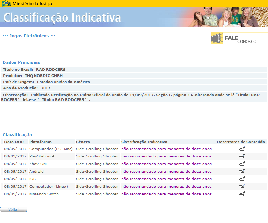The width and height of the screenshot is (268, 223).
Task: Click rating text for PlayStation 4 row
Action: tap(166, 156)
